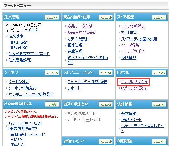169x146 pixels.
Task: Click 反映管理 link
Action: click(129, 58)
